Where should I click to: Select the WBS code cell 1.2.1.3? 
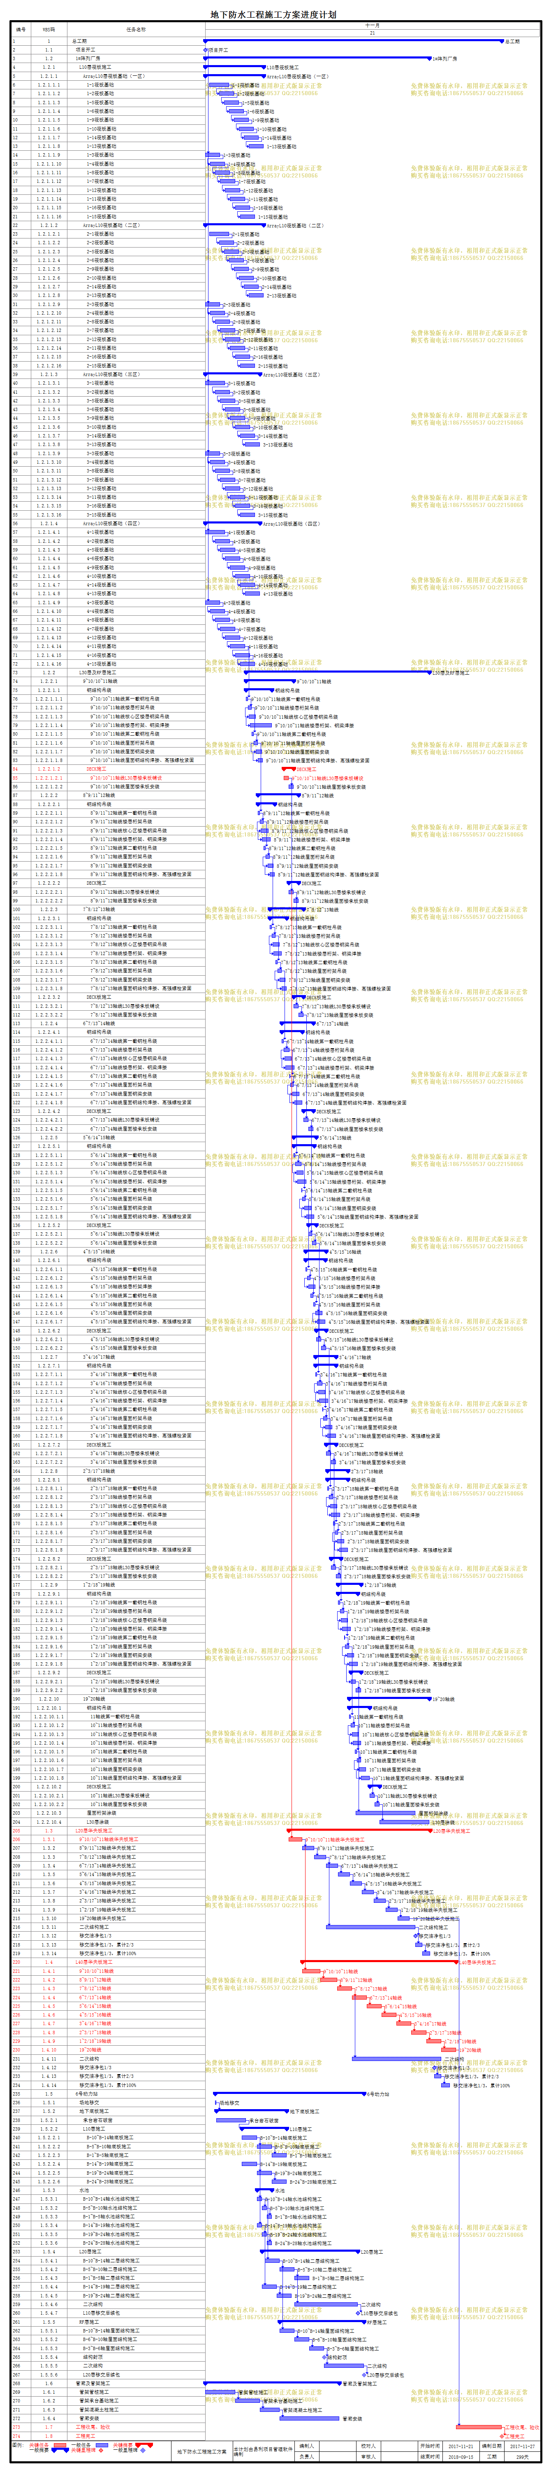pos(49,374)
